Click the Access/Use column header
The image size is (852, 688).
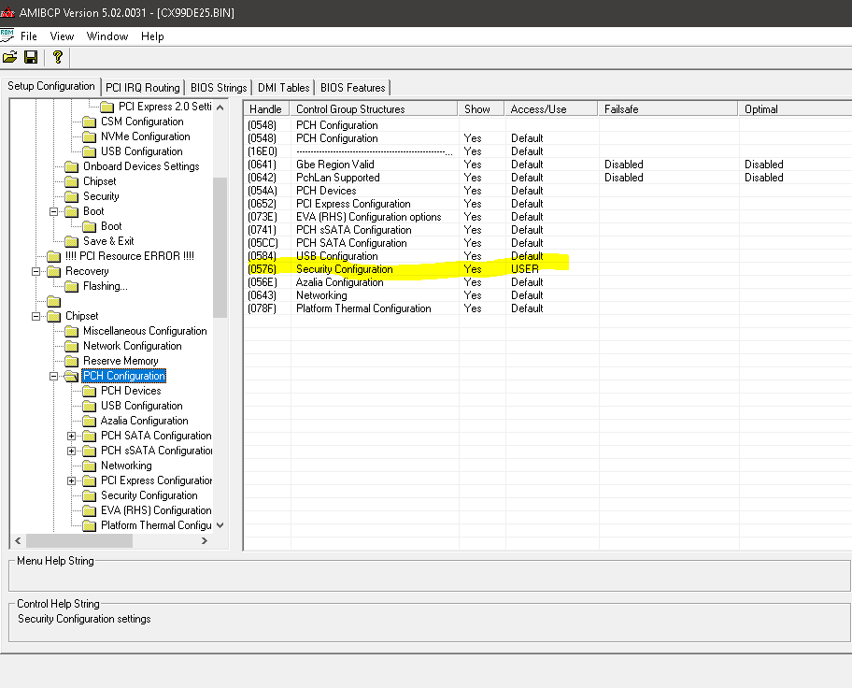coord(551,109)
